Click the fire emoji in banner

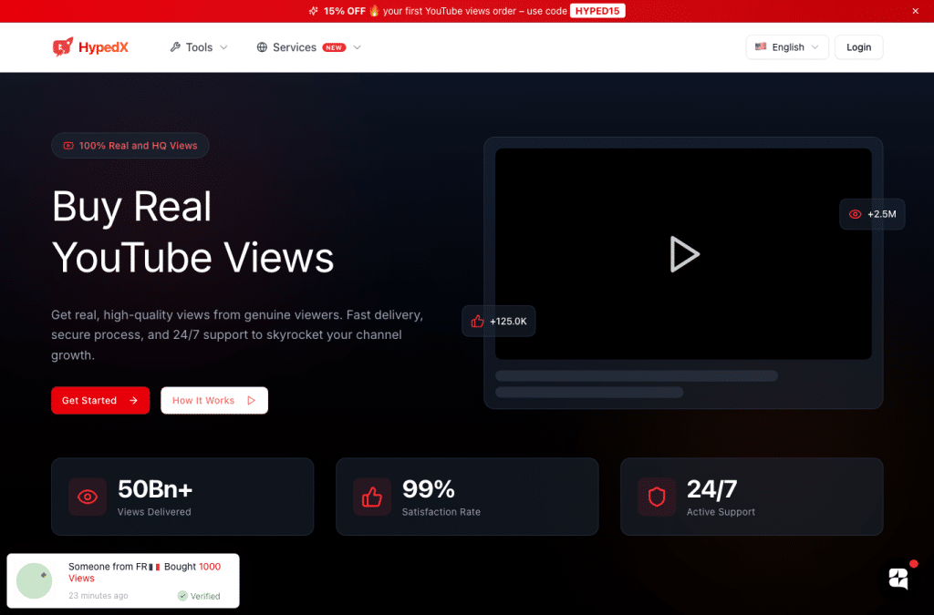pyautogui.click(x=374, y=11)
